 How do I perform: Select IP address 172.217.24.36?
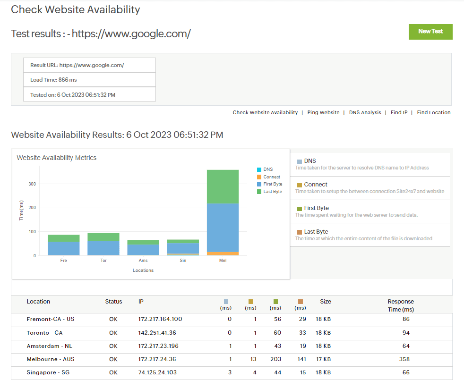point(157,359)
